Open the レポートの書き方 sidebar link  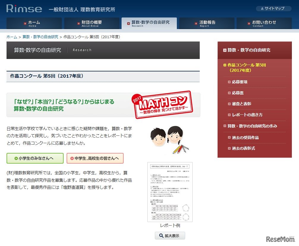tap(247, 115)
